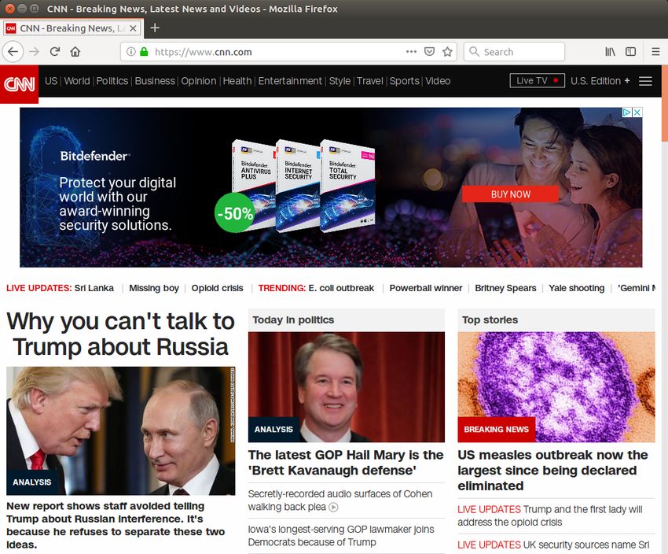Click the measles virus image
Viewport: 668px width, 554px height.
(x=556, y=387)
